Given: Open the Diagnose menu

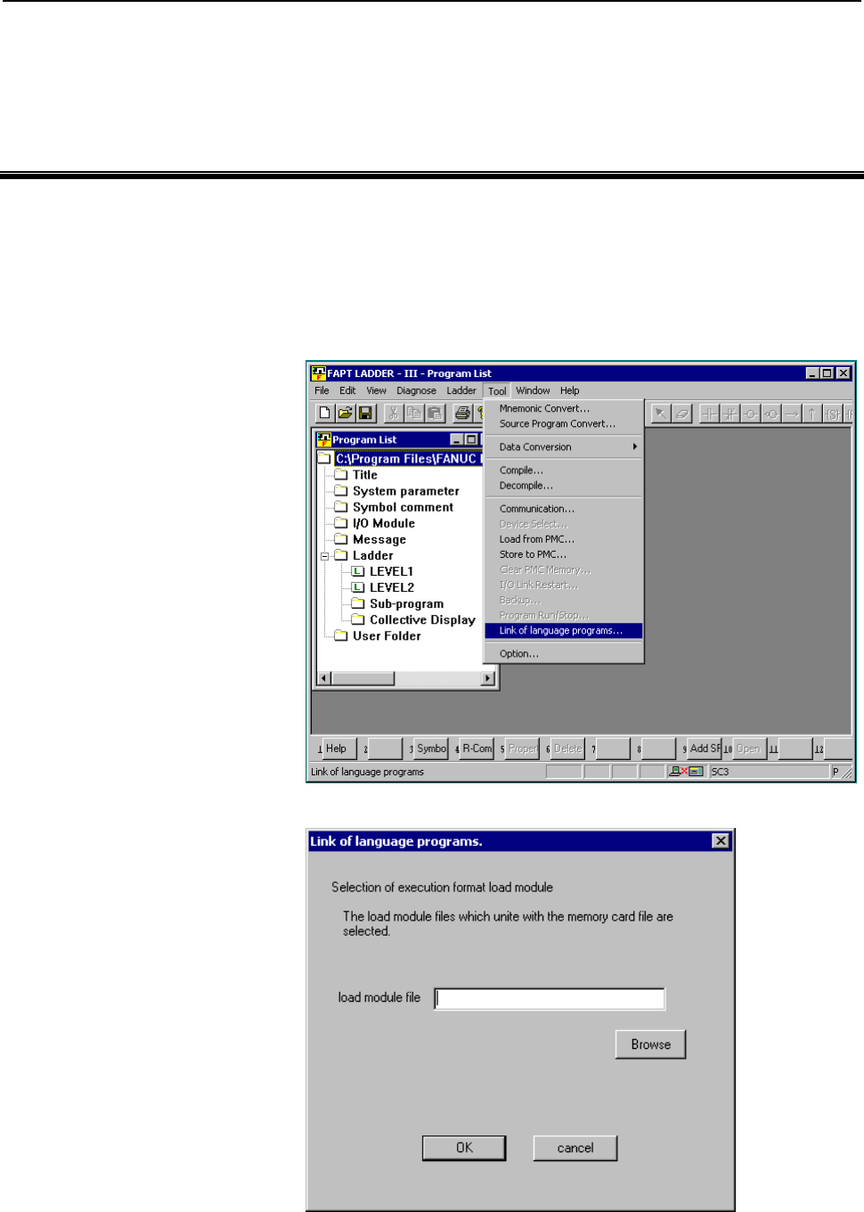Looking at the screenshot, I should (416, 390).
